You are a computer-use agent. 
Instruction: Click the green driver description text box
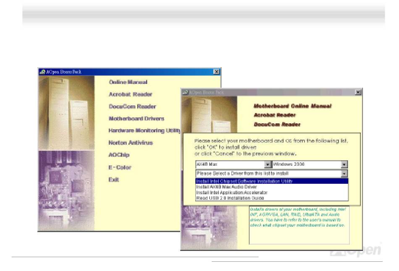point(299,225)
